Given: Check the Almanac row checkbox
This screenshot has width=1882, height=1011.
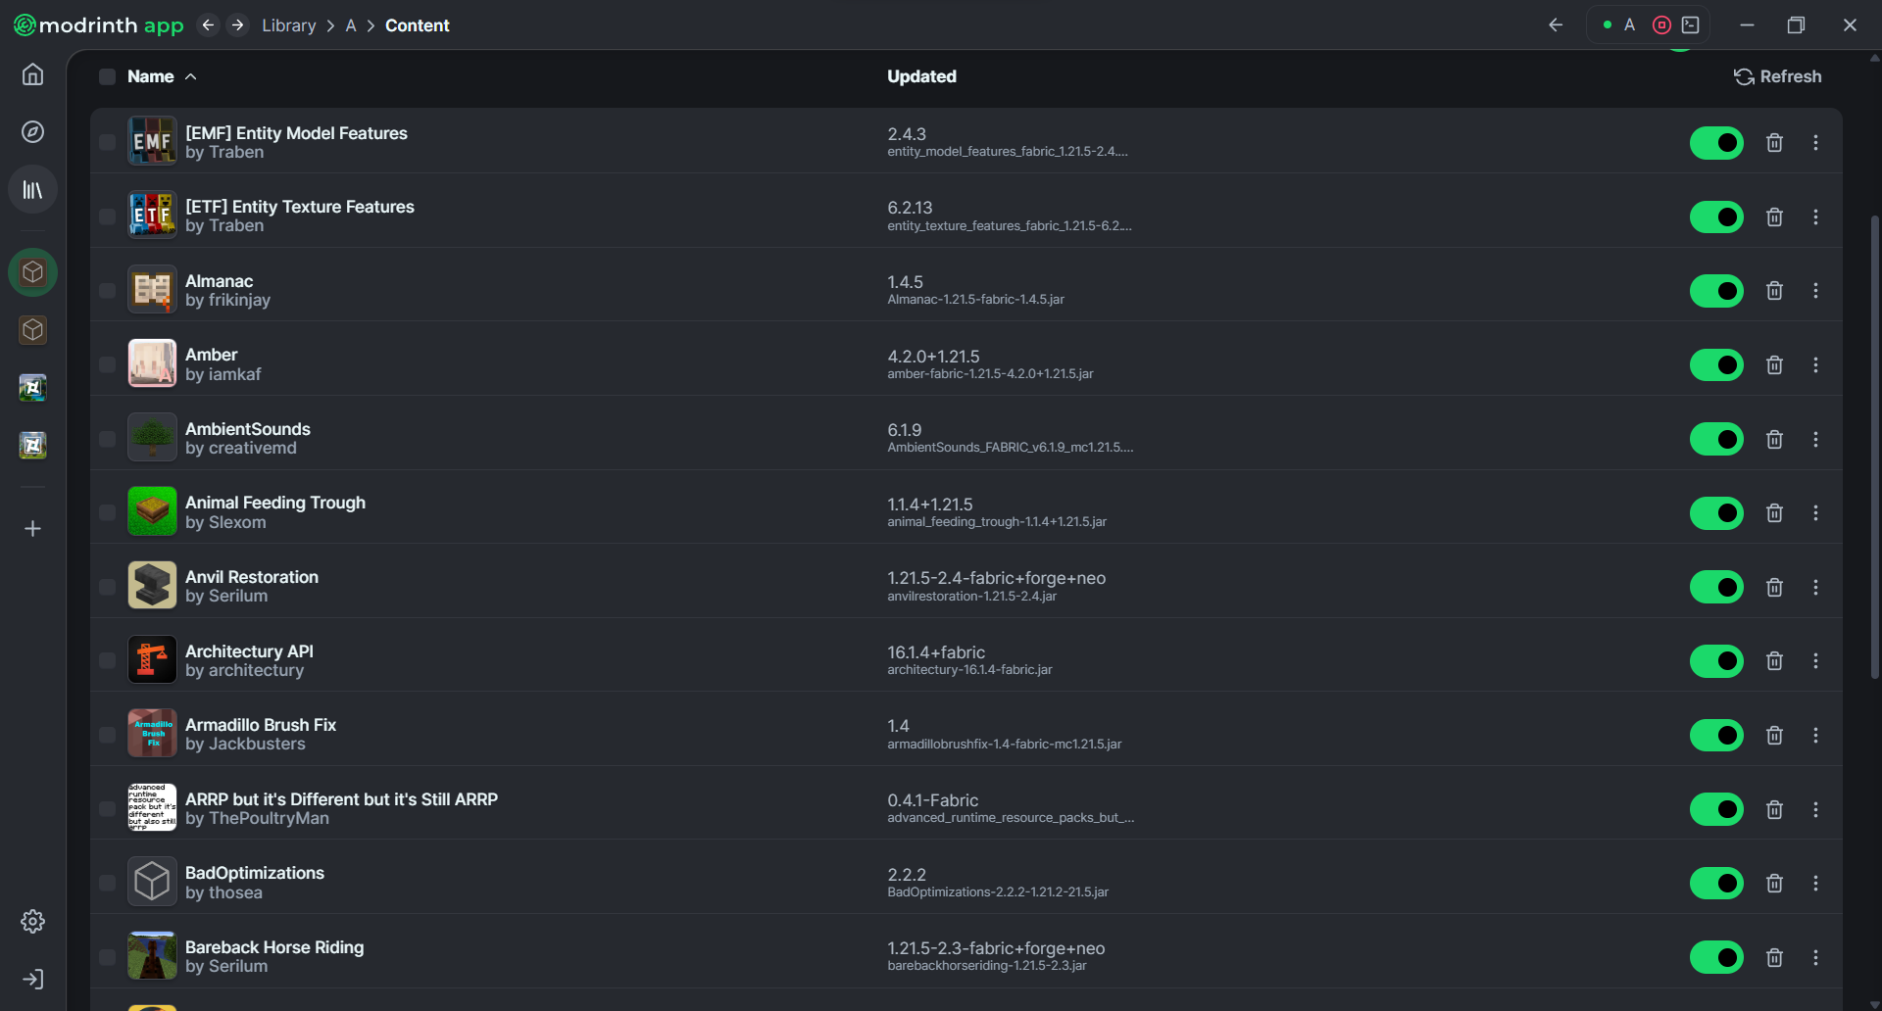Looking at the screenshot, I should pos(107,291).
